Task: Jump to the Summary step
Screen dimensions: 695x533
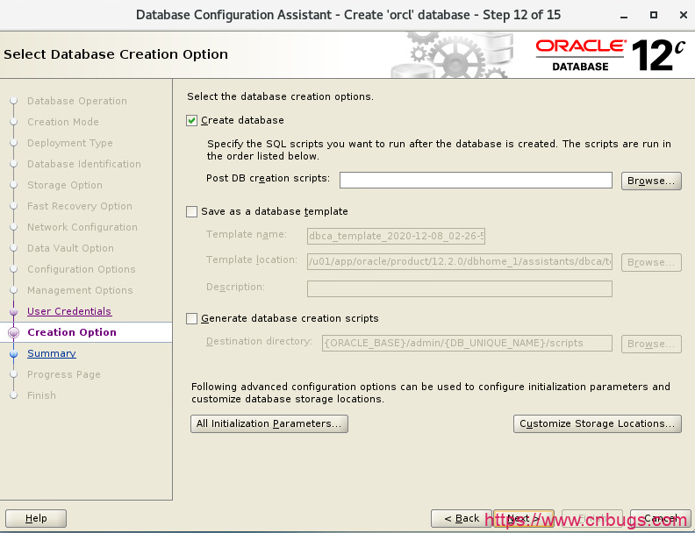Action: click(x=51, y=353)
